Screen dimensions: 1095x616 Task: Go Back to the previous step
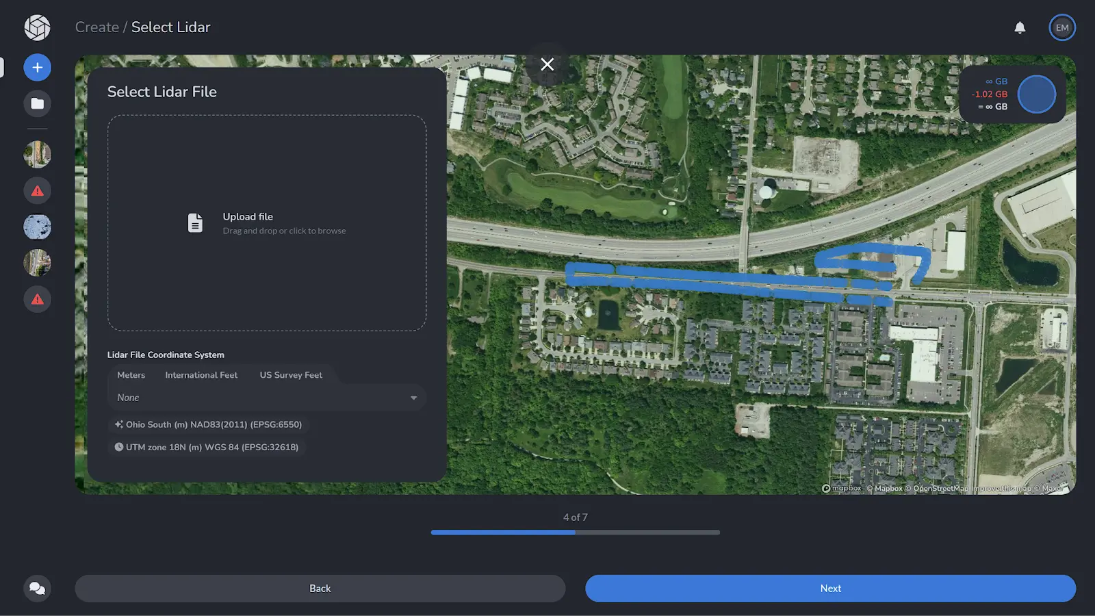click(x=320, y=588)
